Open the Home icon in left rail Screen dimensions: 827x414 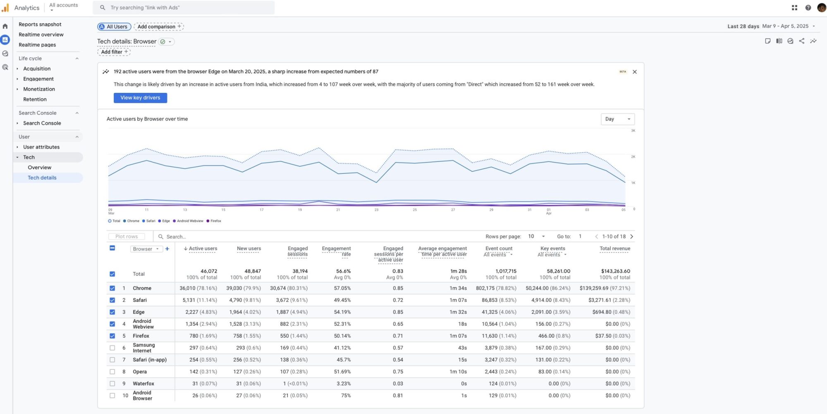tap(5, 26)
